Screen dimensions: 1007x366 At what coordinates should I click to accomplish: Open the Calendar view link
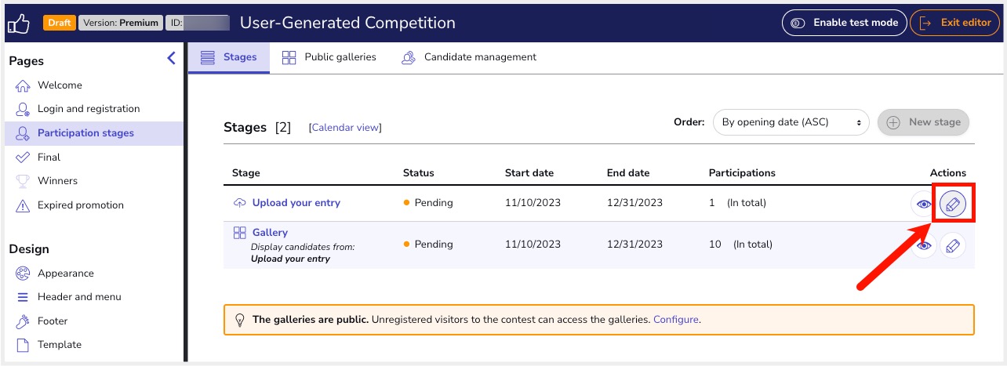pos(345,128)
